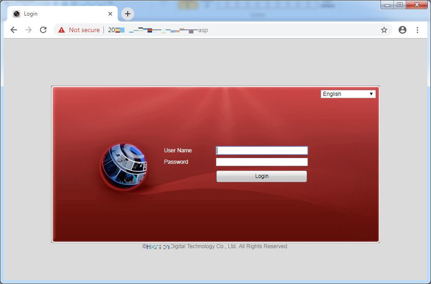Go back using the browser back arrow
Screen dimensions: 431x284
pos(14,30)
